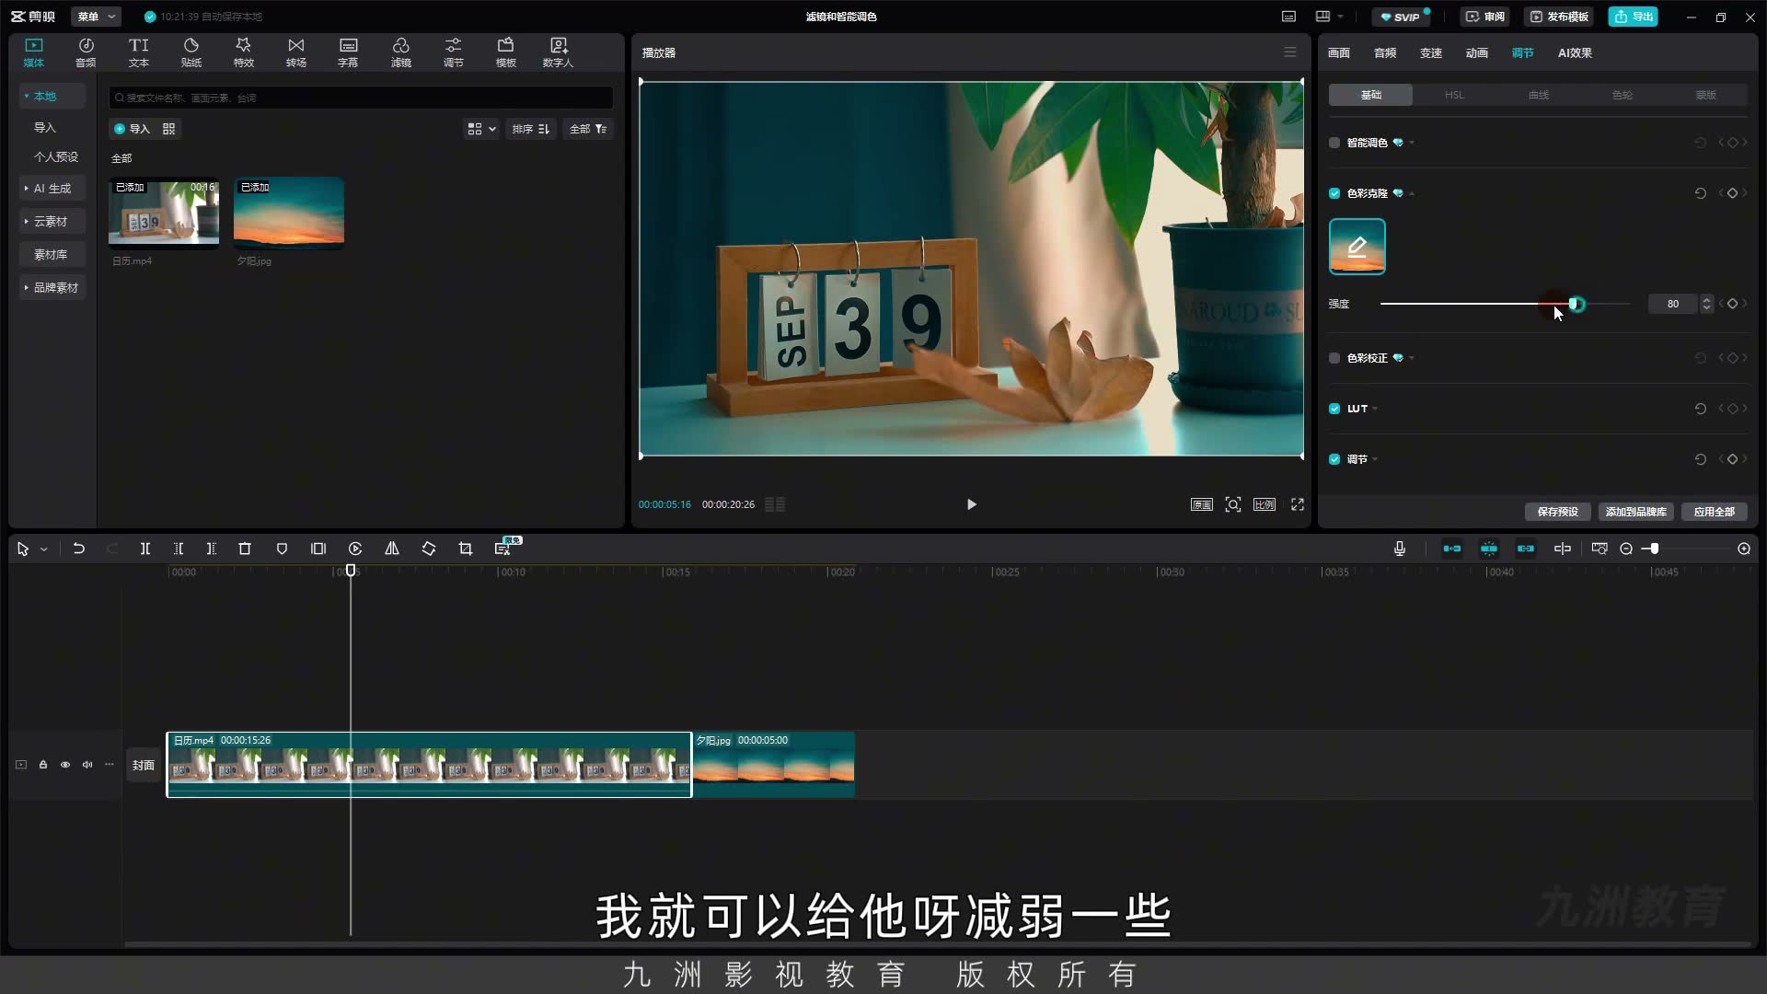The width and height of the screenshot is (1767, 994).
Task: Open the 贴纸 stickers panel
Action: (191, 52)
